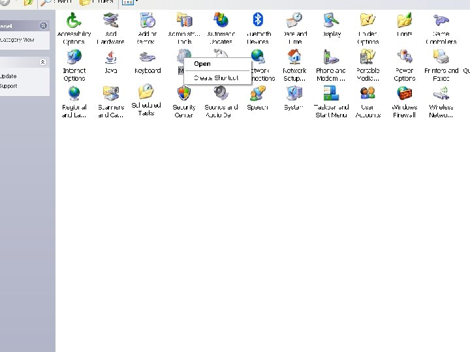Open the Folder Options icon
The image size is (470, 352).
click(368, 21)
